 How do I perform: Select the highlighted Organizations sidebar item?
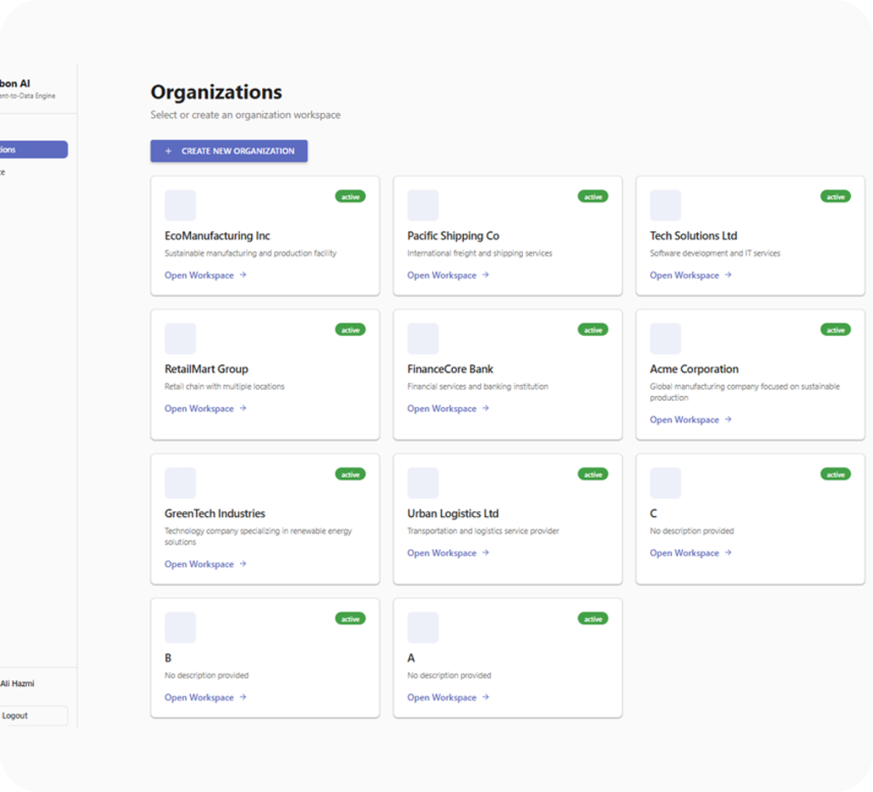click(31, 150)
